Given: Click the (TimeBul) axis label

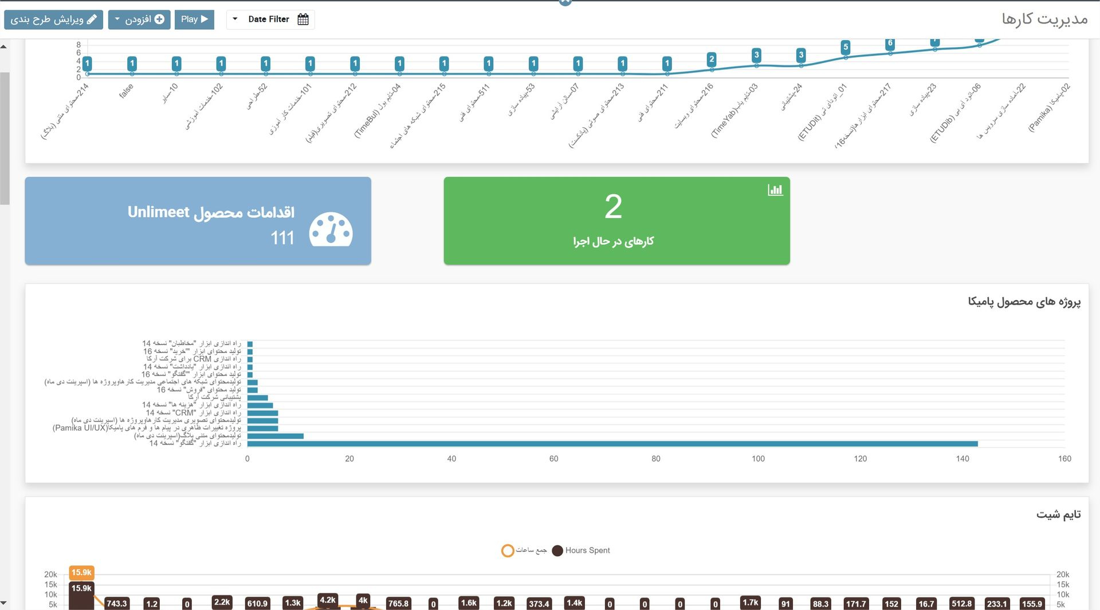Looking at the screenshot, I should tap(377, 111).
